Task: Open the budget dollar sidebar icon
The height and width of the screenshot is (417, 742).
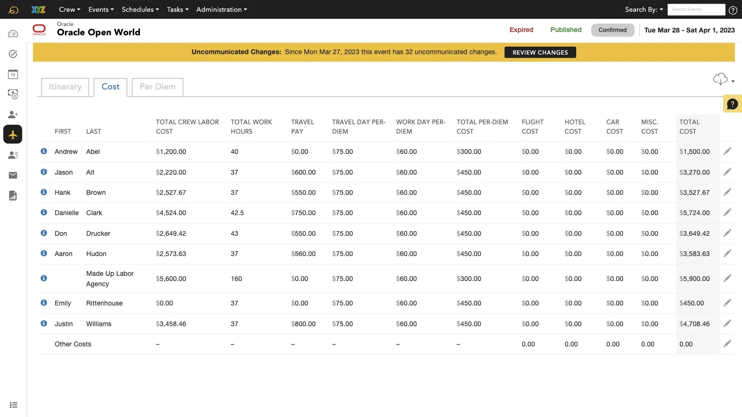Action: click(x=13, y=94)
